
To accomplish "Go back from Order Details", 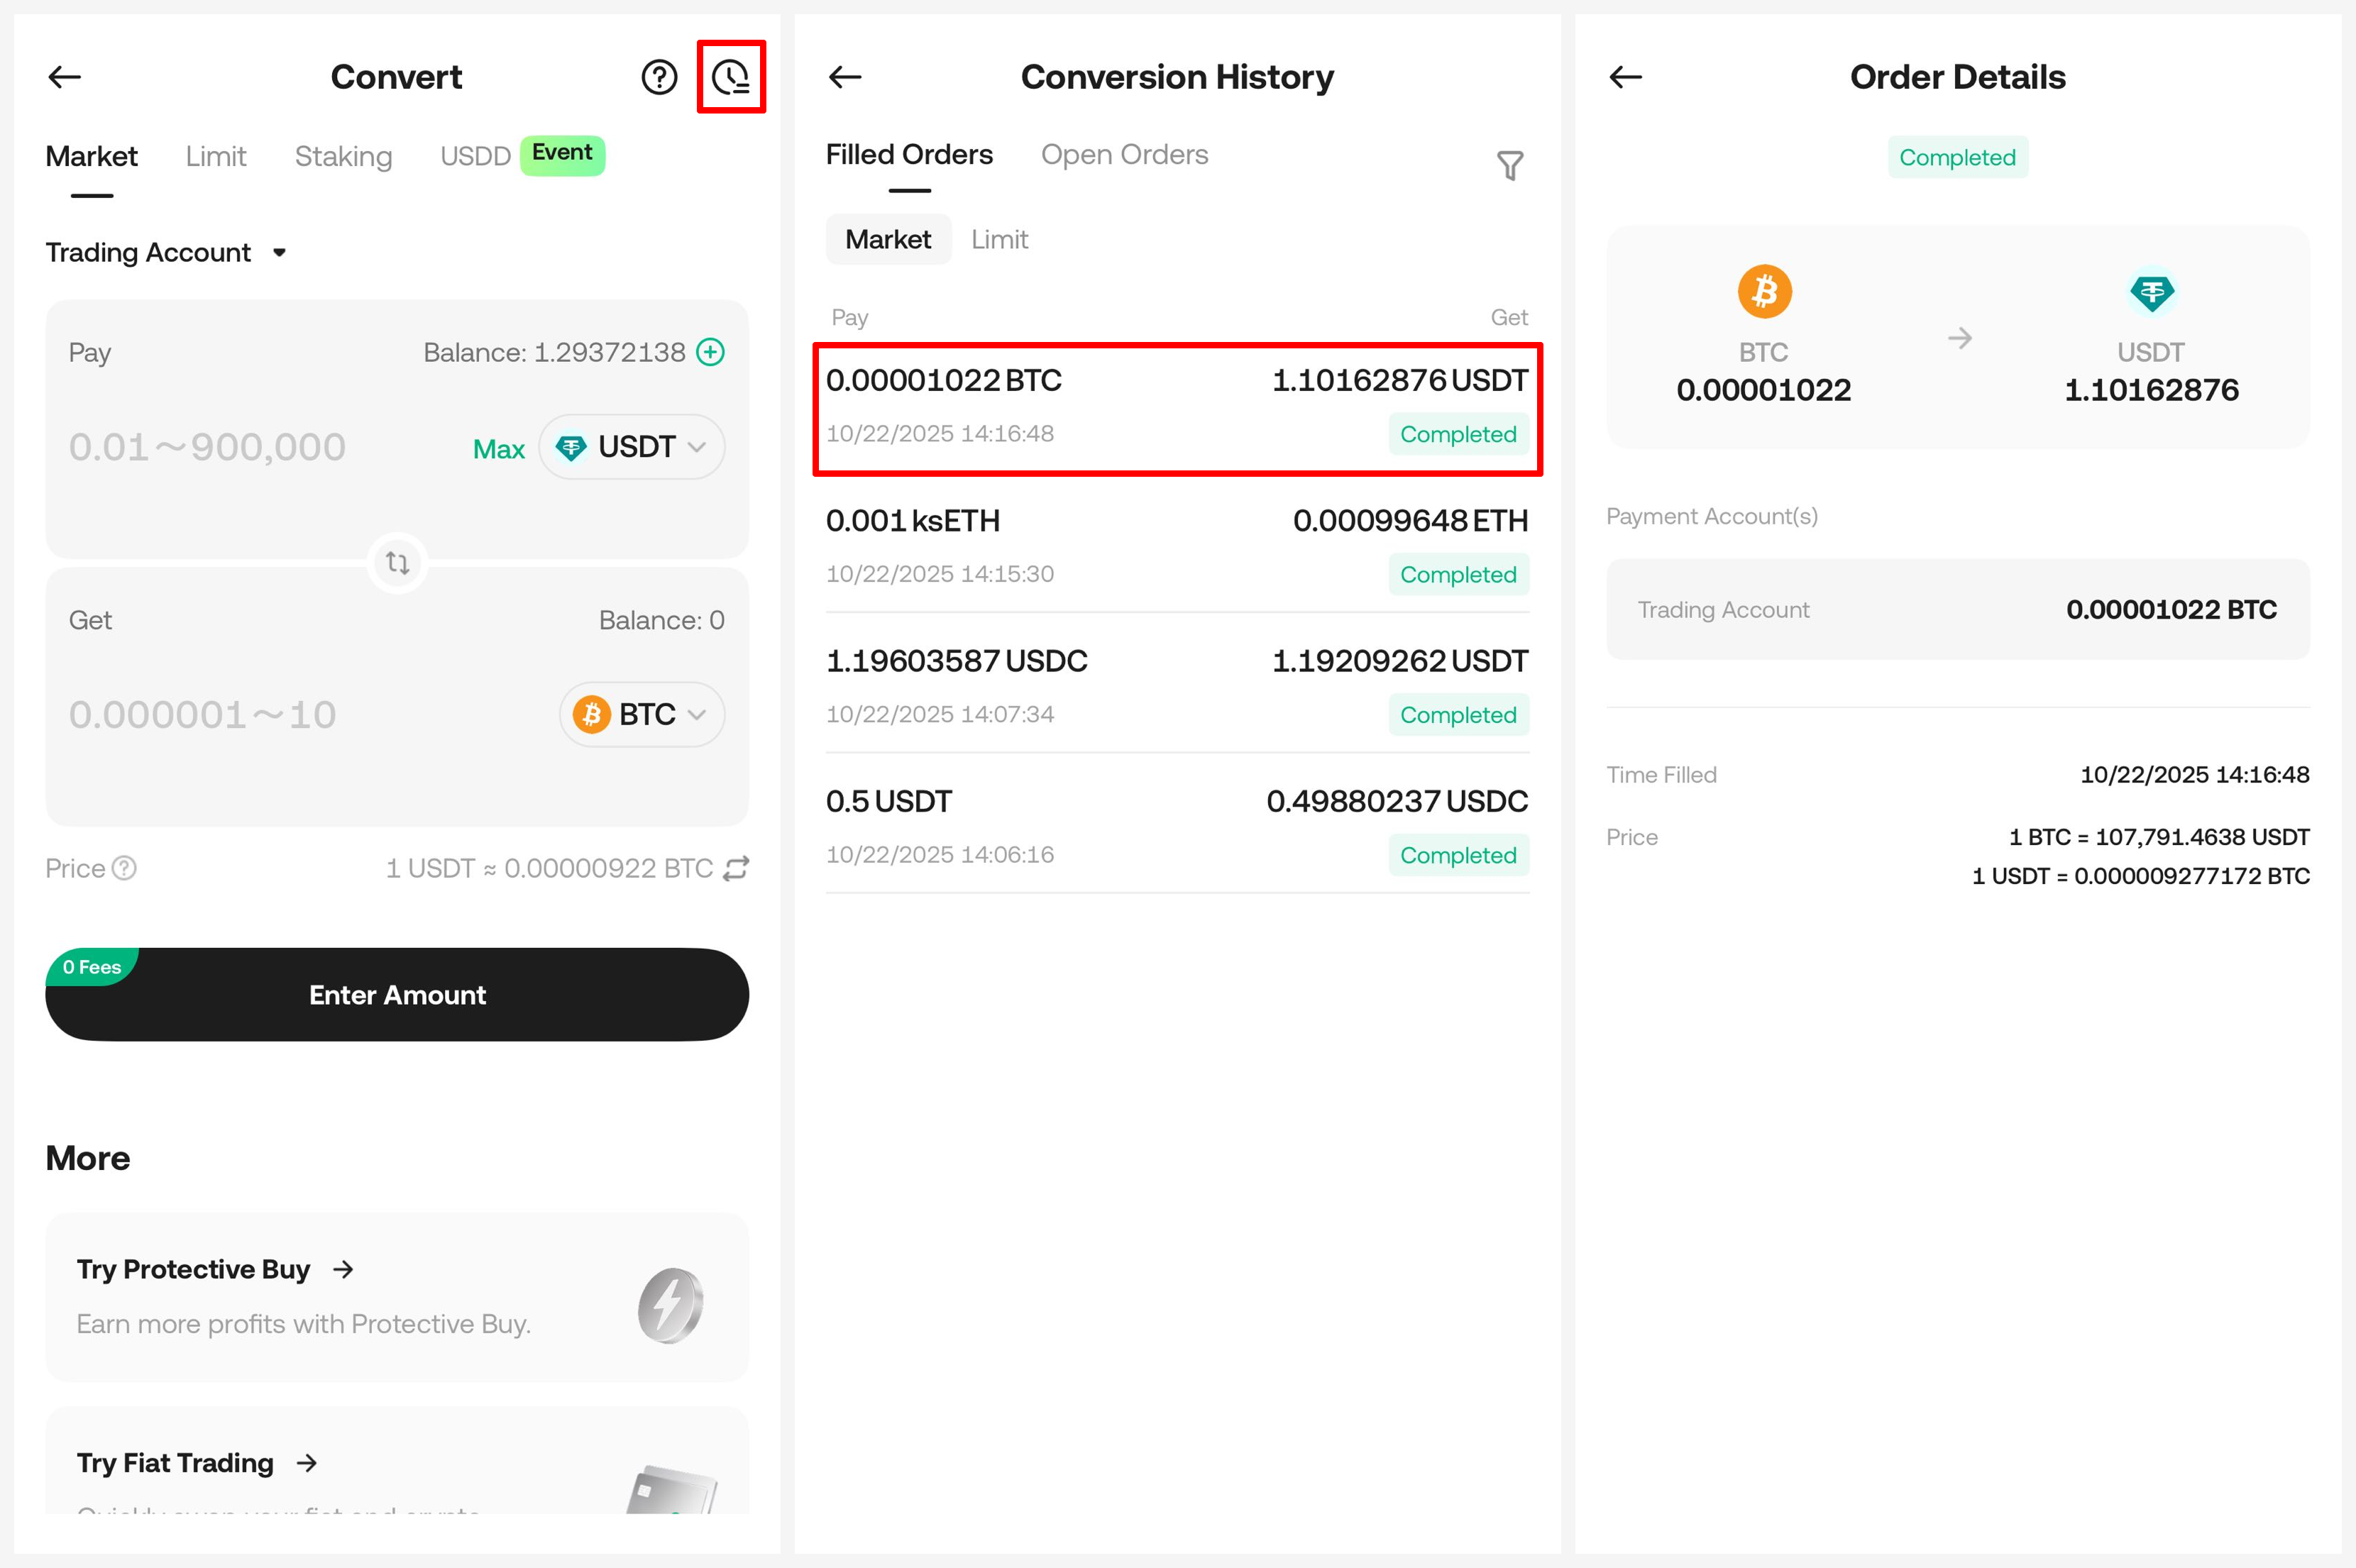I will point(1625,77).
